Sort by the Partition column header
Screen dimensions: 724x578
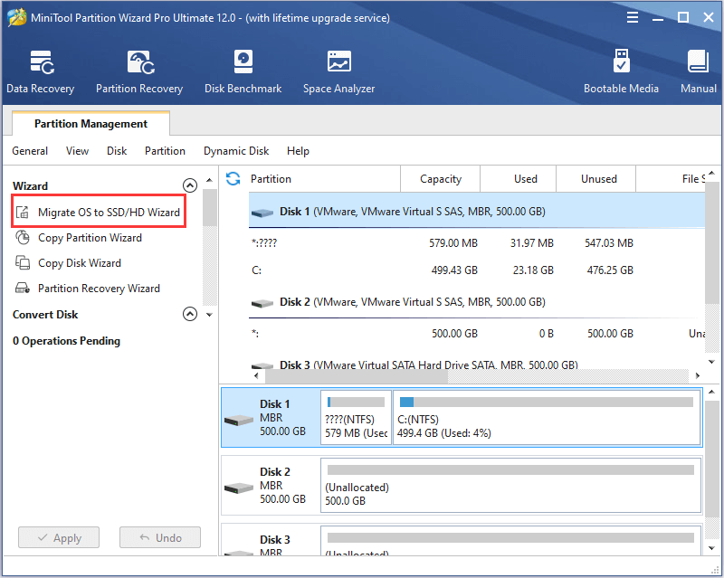coord(323,179)
